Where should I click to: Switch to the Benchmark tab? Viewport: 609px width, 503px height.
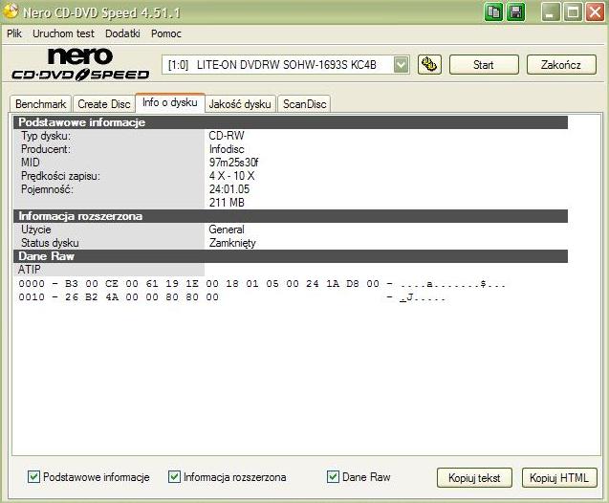tap(41, 104)
